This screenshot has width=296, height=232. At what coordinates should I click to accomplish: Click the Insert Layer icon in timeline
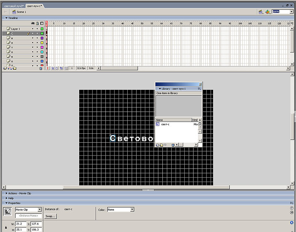pyautogui.click(x=5, y=68)
